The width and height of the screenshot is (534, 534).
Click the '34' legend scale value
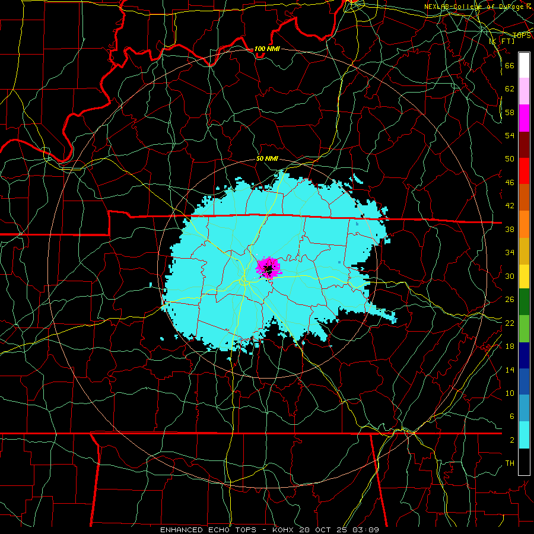pos(510,253)
